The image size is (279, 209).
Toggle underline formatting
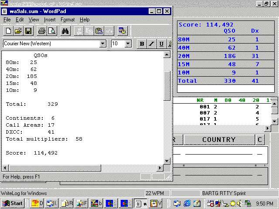tap(162, 44)
